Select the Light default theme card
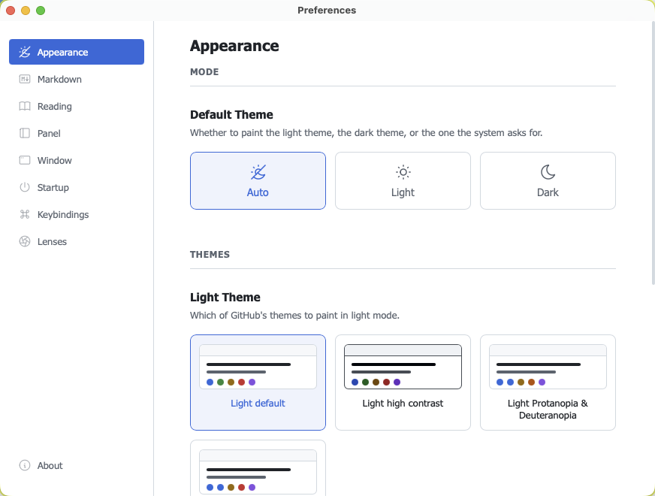Screen dimensions: 655x496 click(x=258, y=383)
